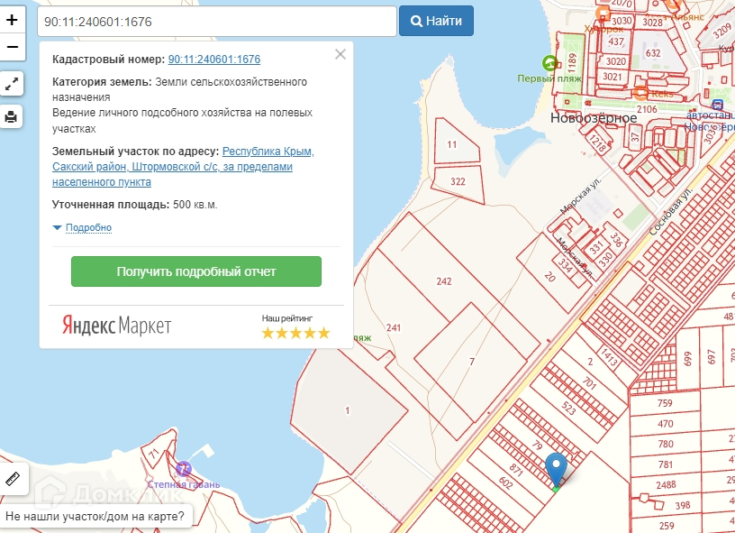Click the Keks place marker icon

click(640, 94)
